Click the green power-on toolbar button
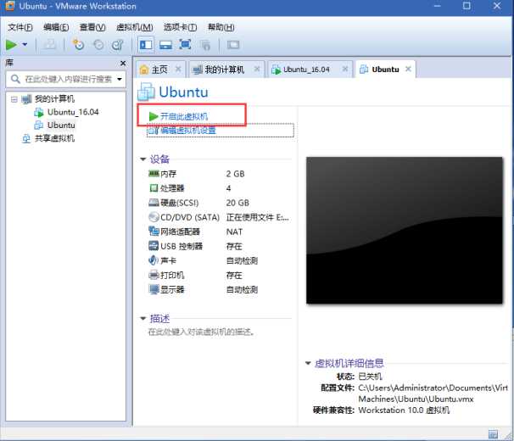This screenshot has width=514, height=441. pos(12,45)
